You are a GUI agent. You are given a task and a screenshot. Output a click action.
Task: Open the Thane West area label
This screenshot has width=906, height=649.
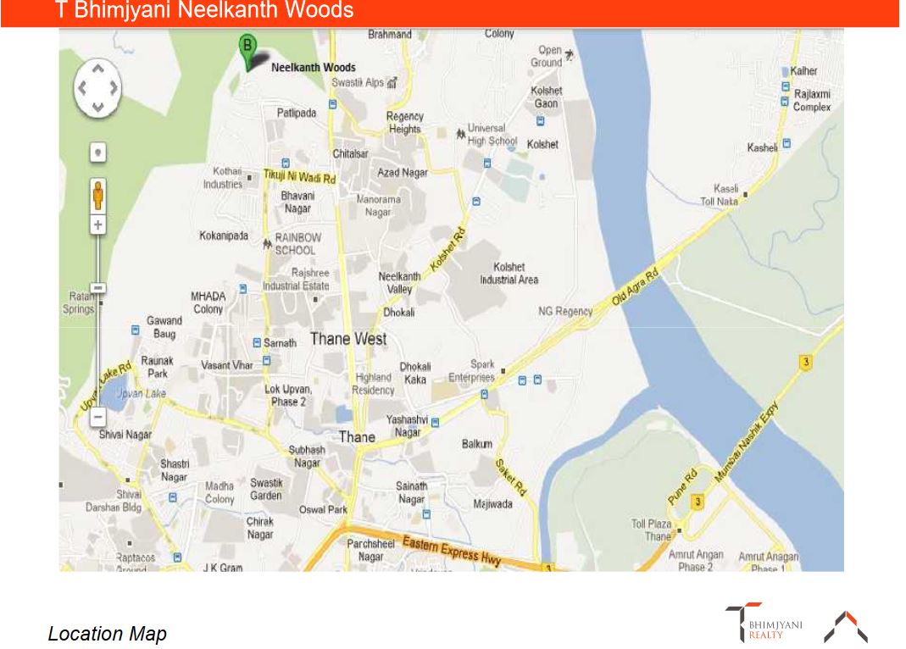point(350,338)
